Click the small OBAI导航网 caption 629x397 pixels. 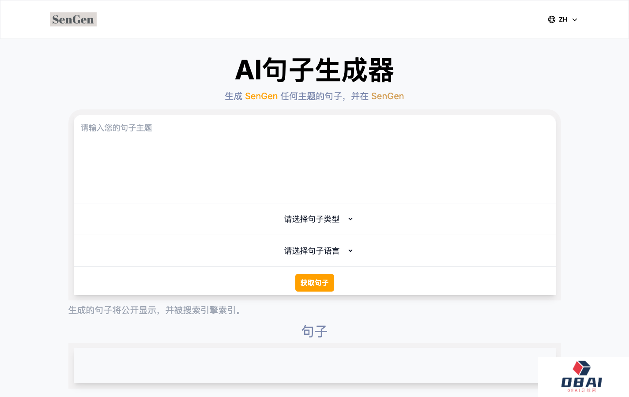point(582,390)
